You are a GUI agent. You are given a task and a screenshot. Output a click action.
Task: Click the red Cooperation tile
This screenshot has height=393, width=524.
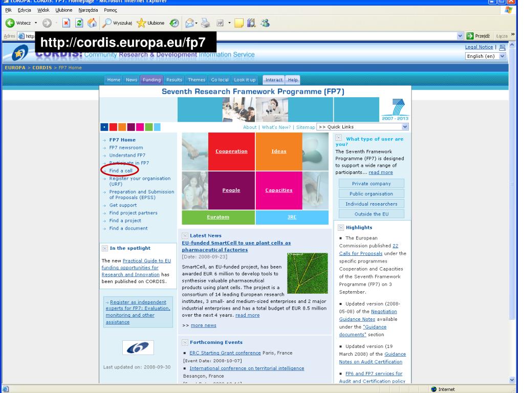pos(231,151)
